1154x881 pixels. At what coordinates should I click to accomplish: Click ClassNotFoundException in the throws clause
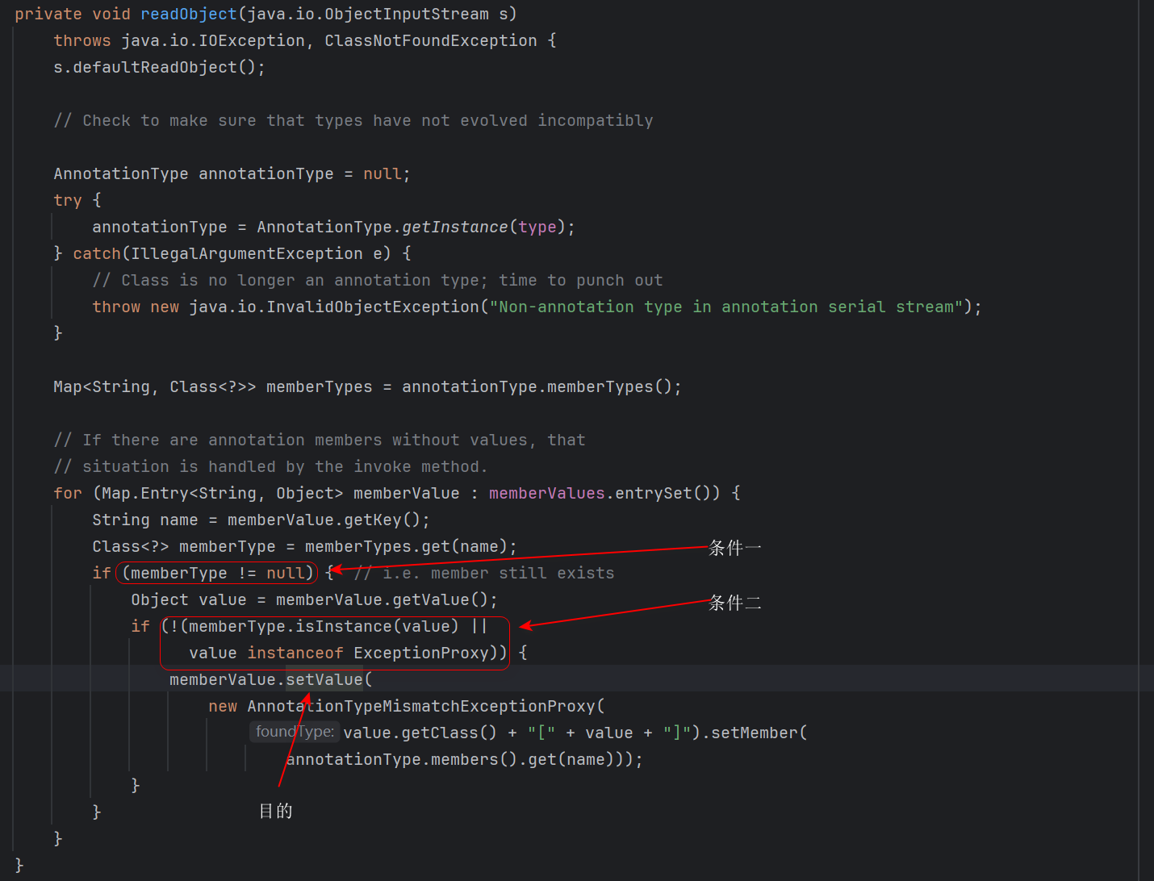[431, 40]
